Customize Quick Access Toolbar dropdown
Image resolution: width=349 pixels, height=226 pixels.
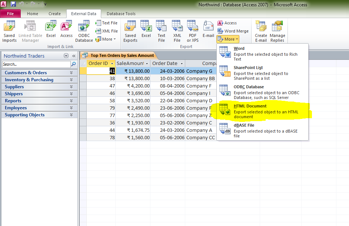[x=45, y=4]
